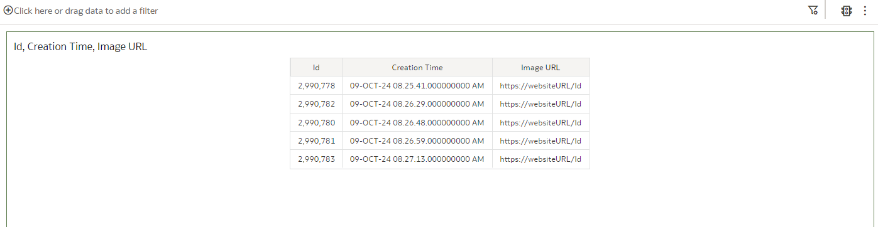878x227 pixels.
Task: Select the Id cell 2,990,782
Action: pos(316,104)
